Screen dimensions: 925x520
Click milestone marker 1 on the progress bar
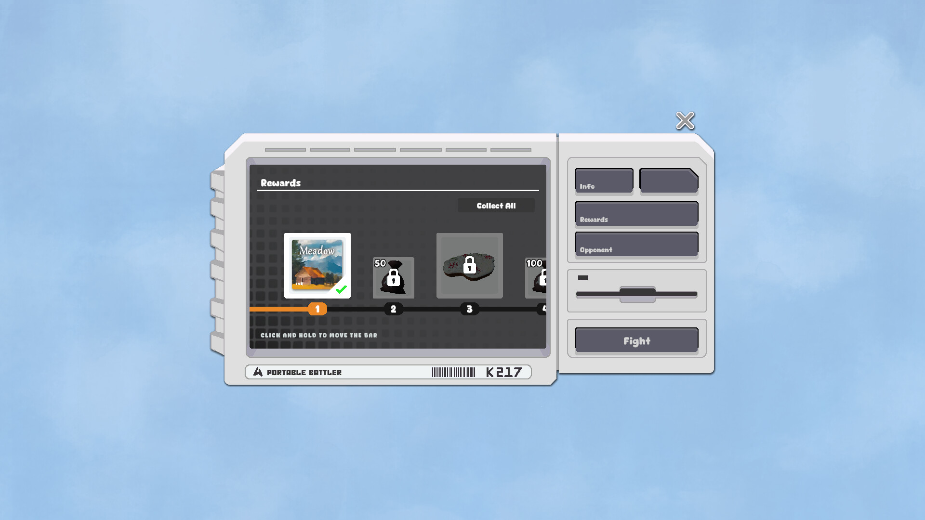coord(317,309)
